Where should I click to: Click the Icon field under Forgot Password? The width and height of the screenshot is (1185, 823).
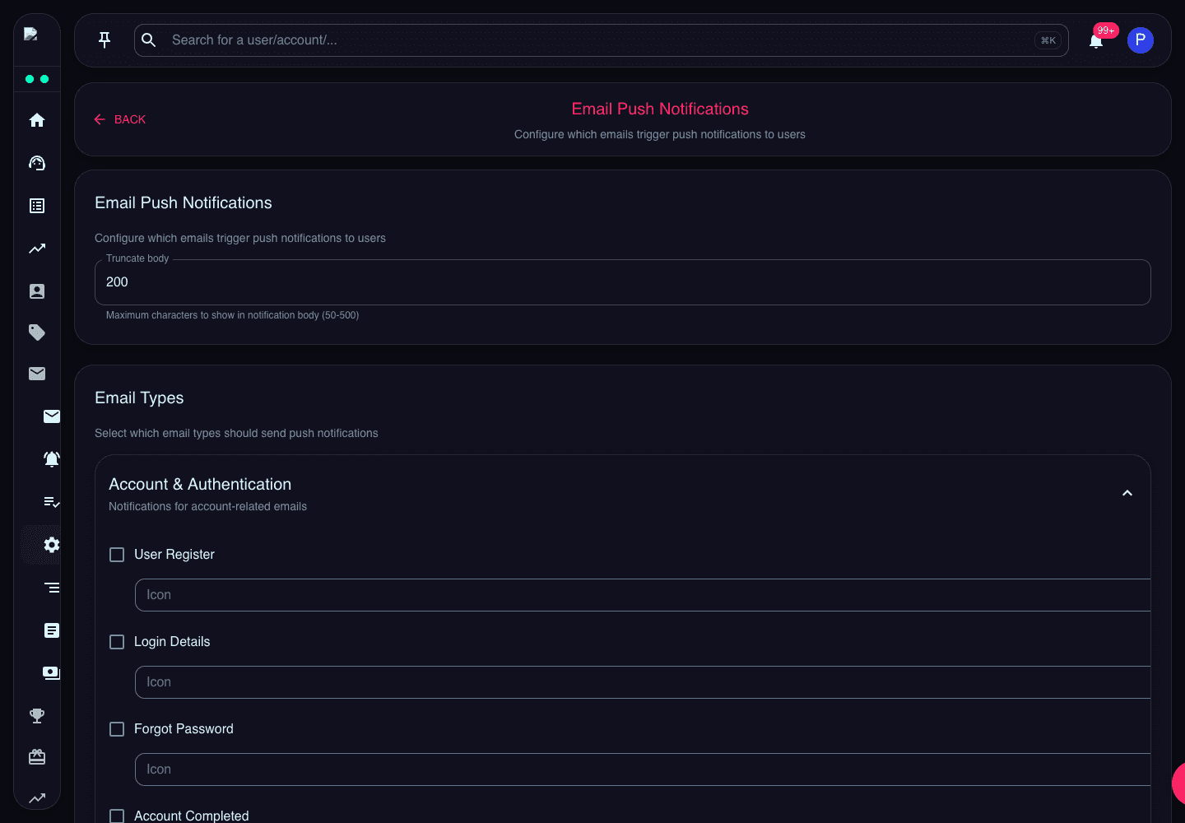(643, 770)
